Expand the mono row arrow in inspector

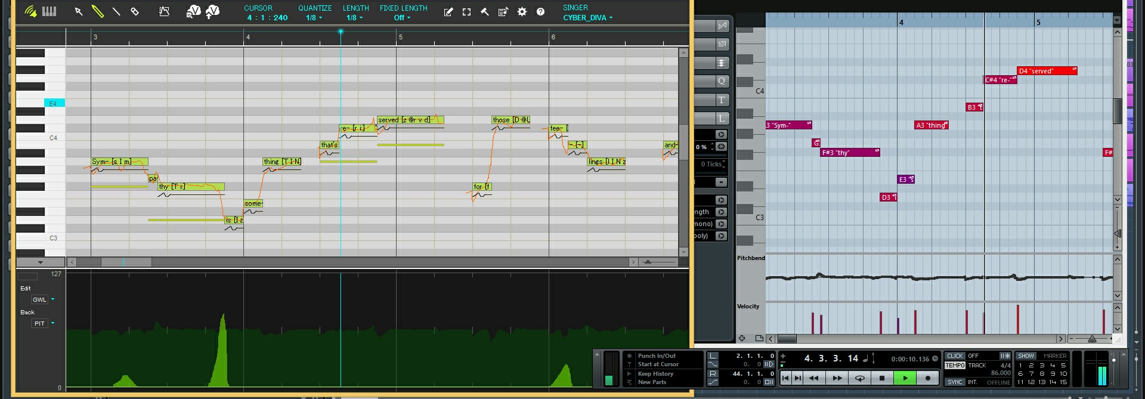pos(721,224)
